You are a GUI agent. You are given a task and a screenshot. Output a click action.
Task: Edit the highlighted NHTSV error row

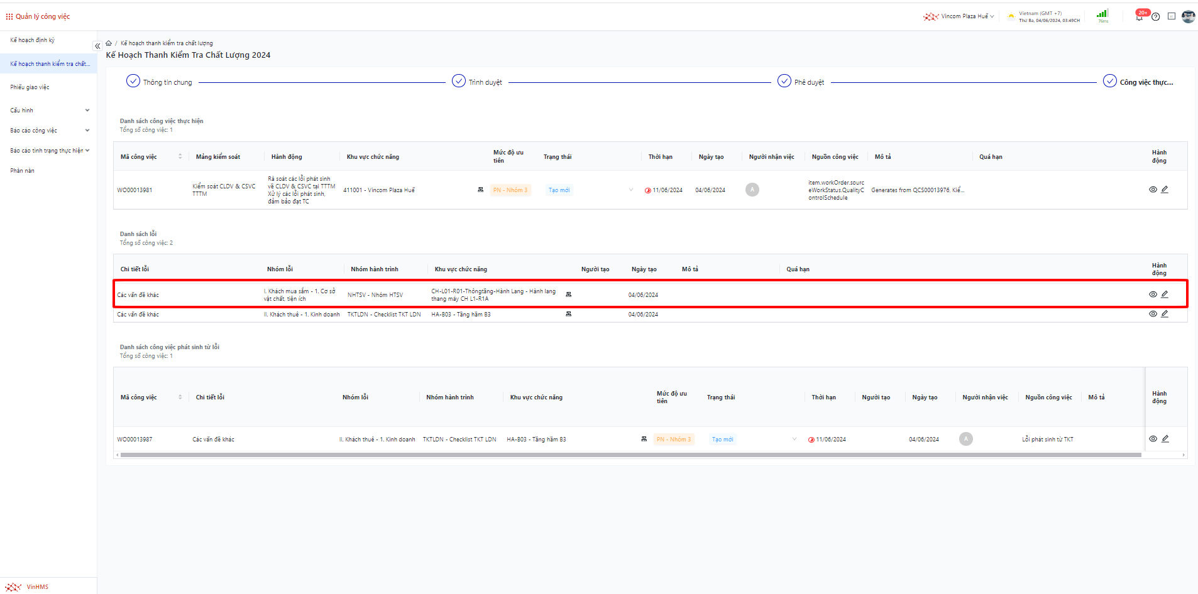pos(1165,294)
